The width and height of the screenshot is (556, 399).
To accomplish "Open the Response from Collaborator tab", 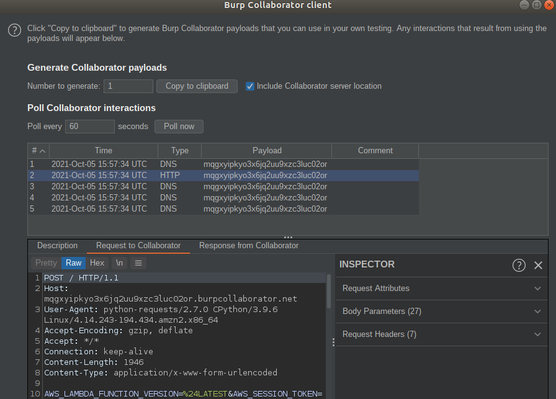I will point(248,245).
